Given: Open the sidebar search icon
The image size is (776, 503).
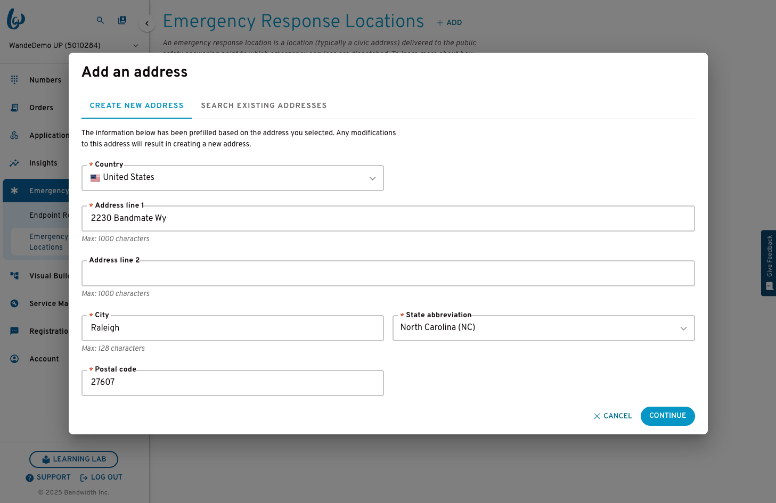Looking at the screenshot, I should pos(100,20).
